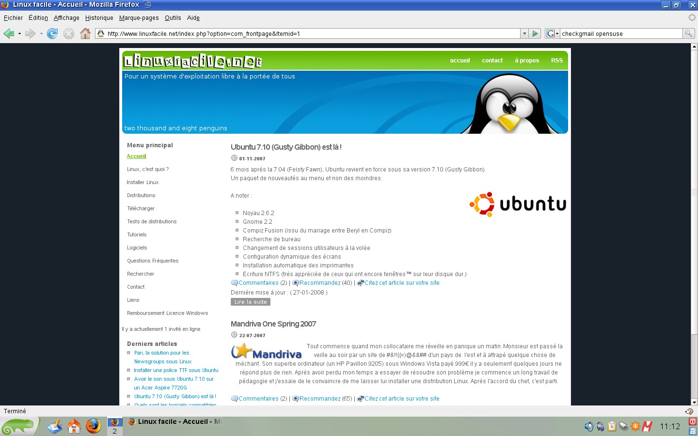This screenshot has width=698, height=436.
Task: Open the openSUSE gecko main menu
Action: [19, 426]
